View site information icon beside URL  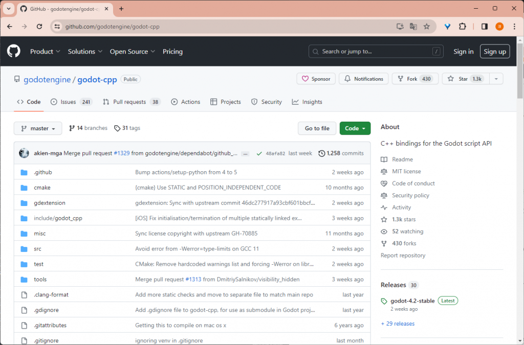coord(57,27)
